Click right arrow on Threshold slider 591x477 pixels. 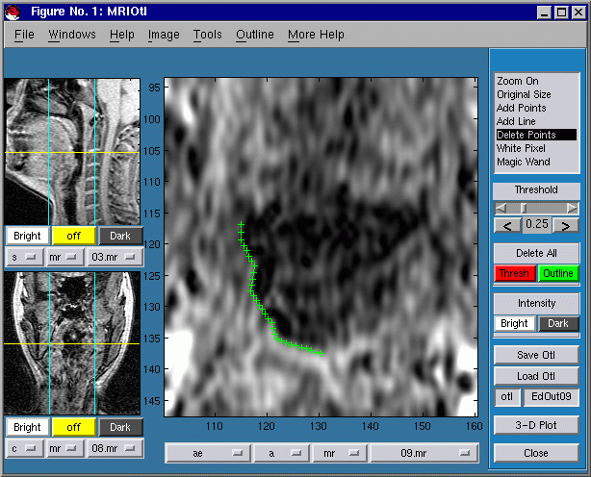pos(572,208)
